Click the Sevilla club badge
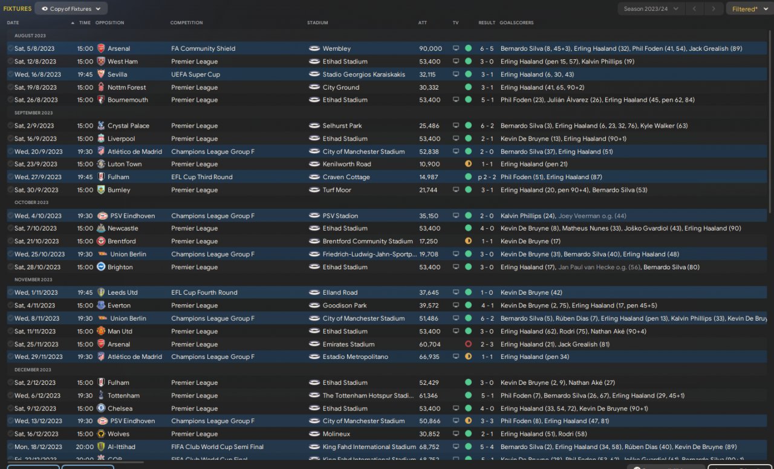 point(101,74)
